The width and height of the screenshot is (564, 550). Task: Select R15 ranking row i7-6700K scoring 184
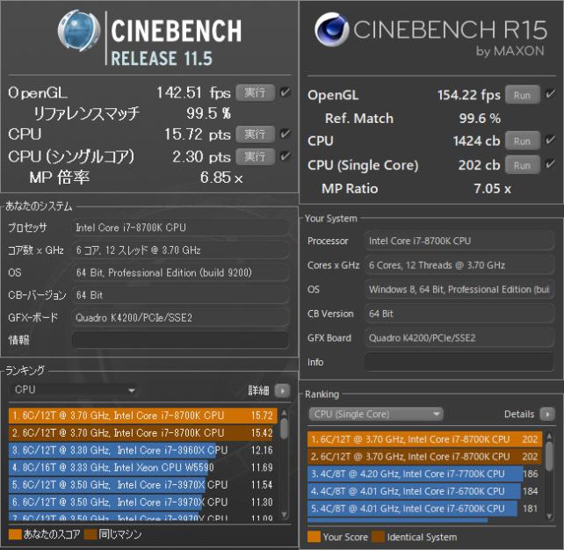coord(425,491)
